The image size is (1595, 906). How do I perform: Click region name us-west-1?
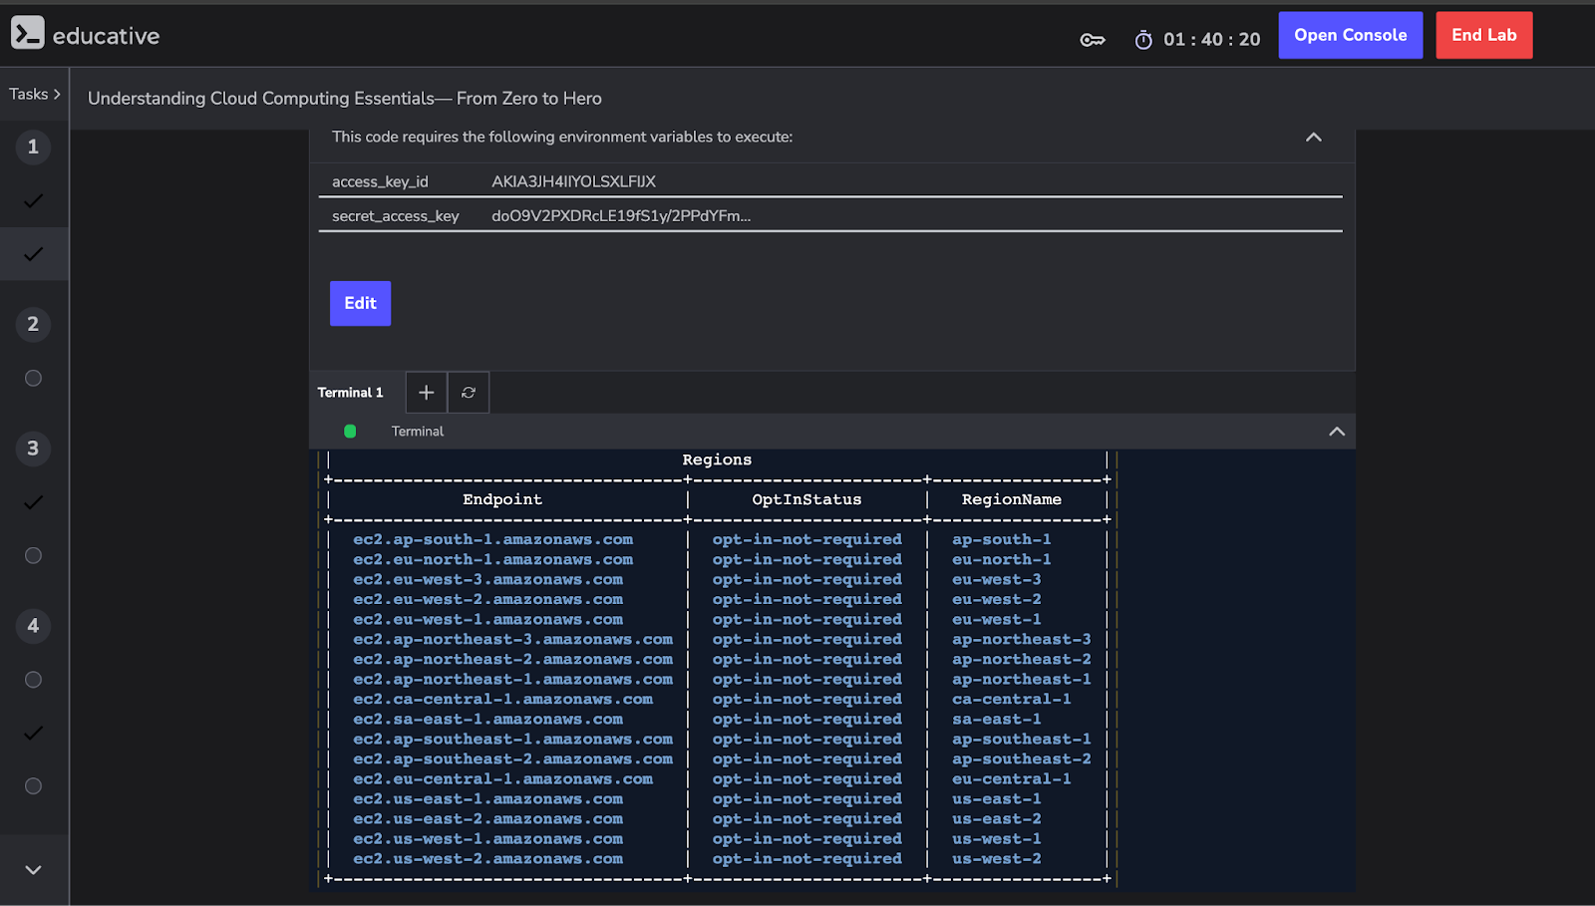[x=997, y=839]
